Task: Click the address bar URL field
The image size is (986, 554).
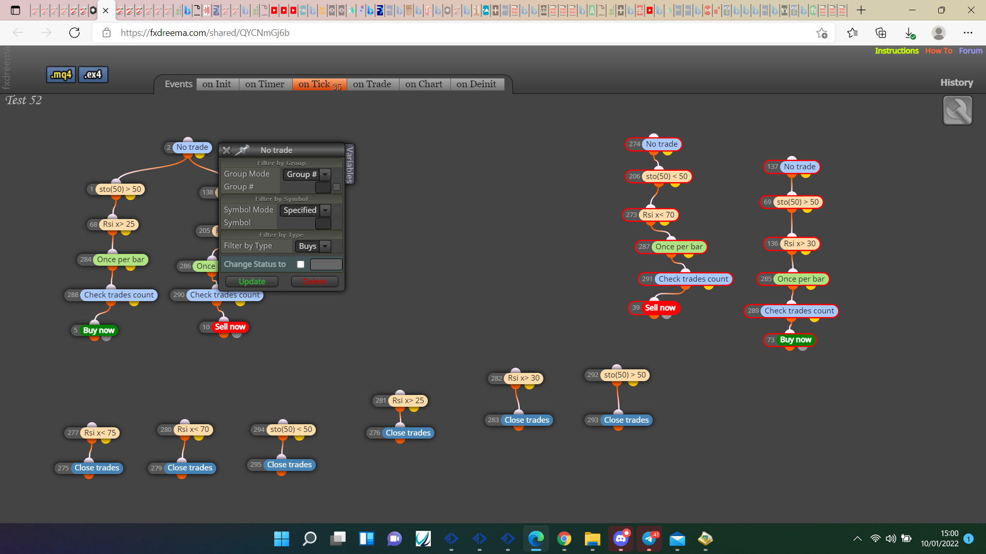Action: tap(462, 33)
